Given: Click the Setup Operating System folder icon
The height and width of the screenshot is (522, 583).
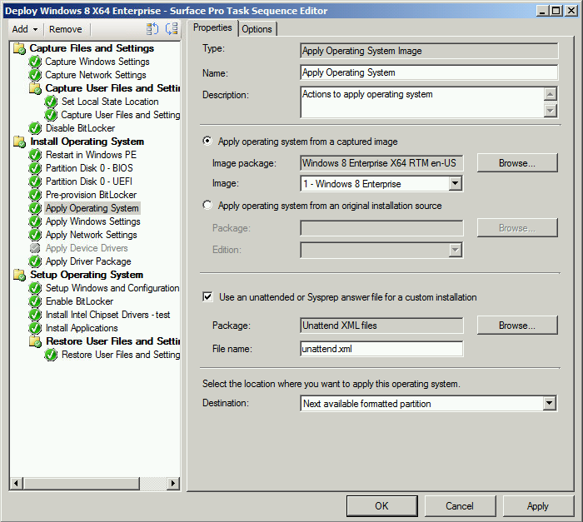Looking at the screenshot, I should [19, 275].
